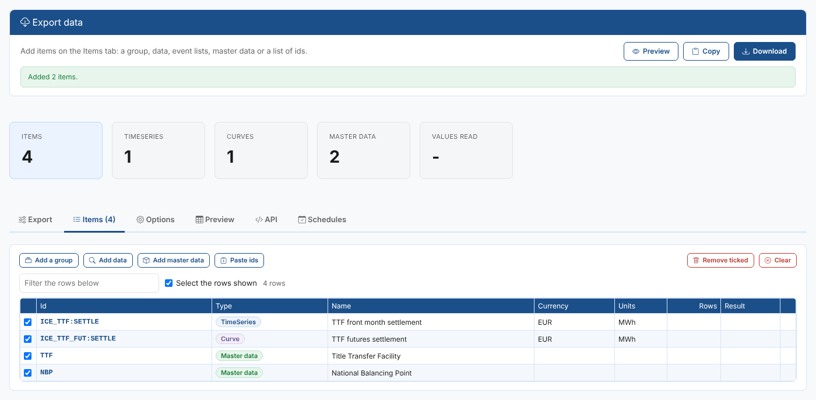Click Master data badge in NBP row
This screenshot has width=816, height=400.
click(240, 373)
